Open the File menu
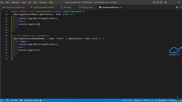 [2, 2]
